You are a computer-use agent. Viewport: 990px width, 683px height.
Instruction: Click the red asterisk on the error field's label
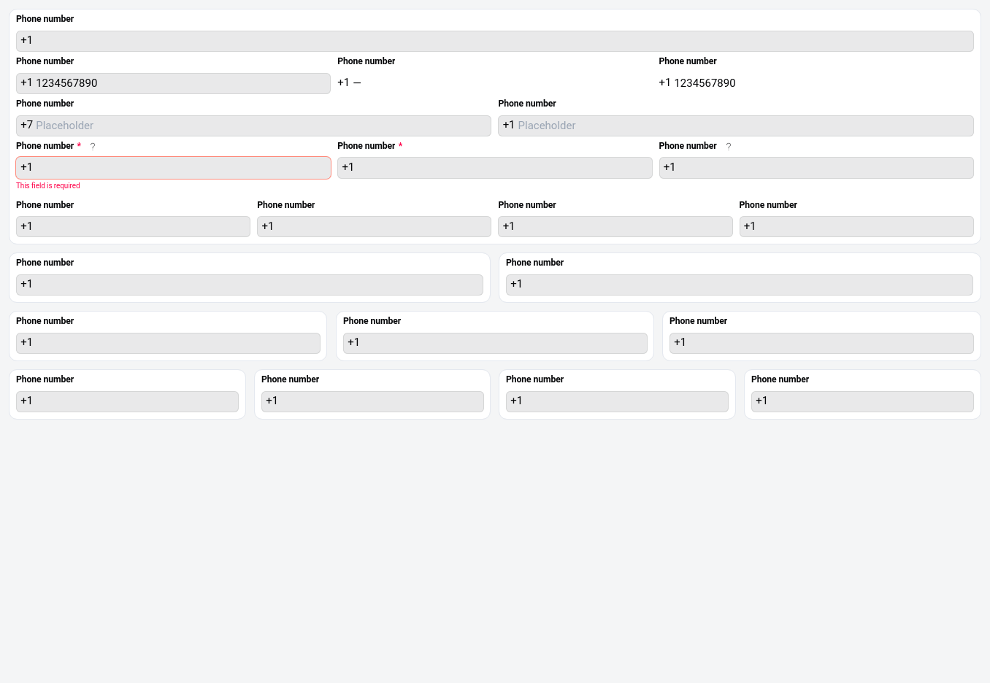79,146
